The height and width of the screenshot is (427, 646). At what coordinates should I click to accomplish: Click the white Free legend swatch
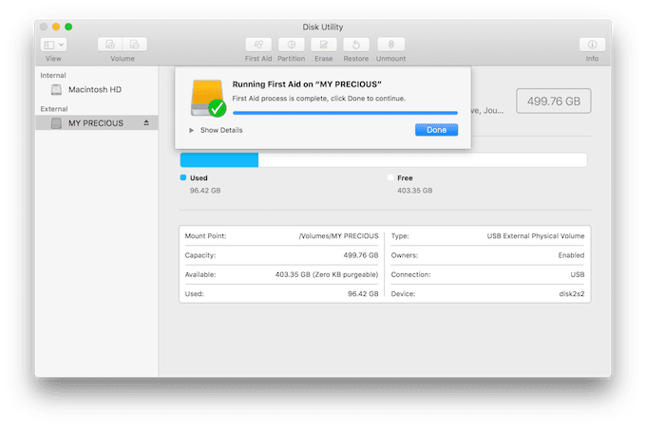390,177
